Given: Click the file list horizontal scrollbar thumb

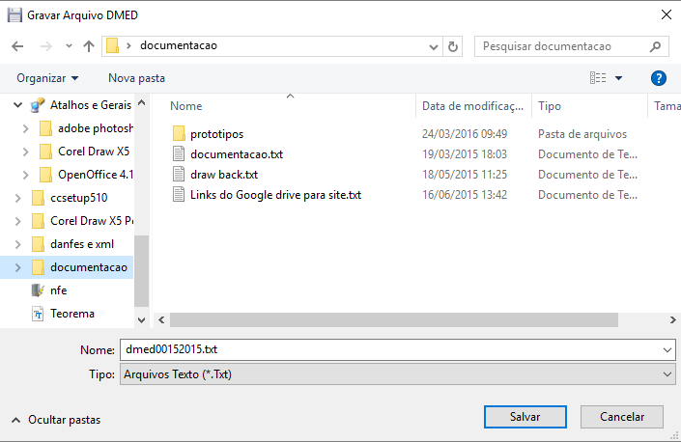Looking at the screenshot, I should click(x=393, y=320).
